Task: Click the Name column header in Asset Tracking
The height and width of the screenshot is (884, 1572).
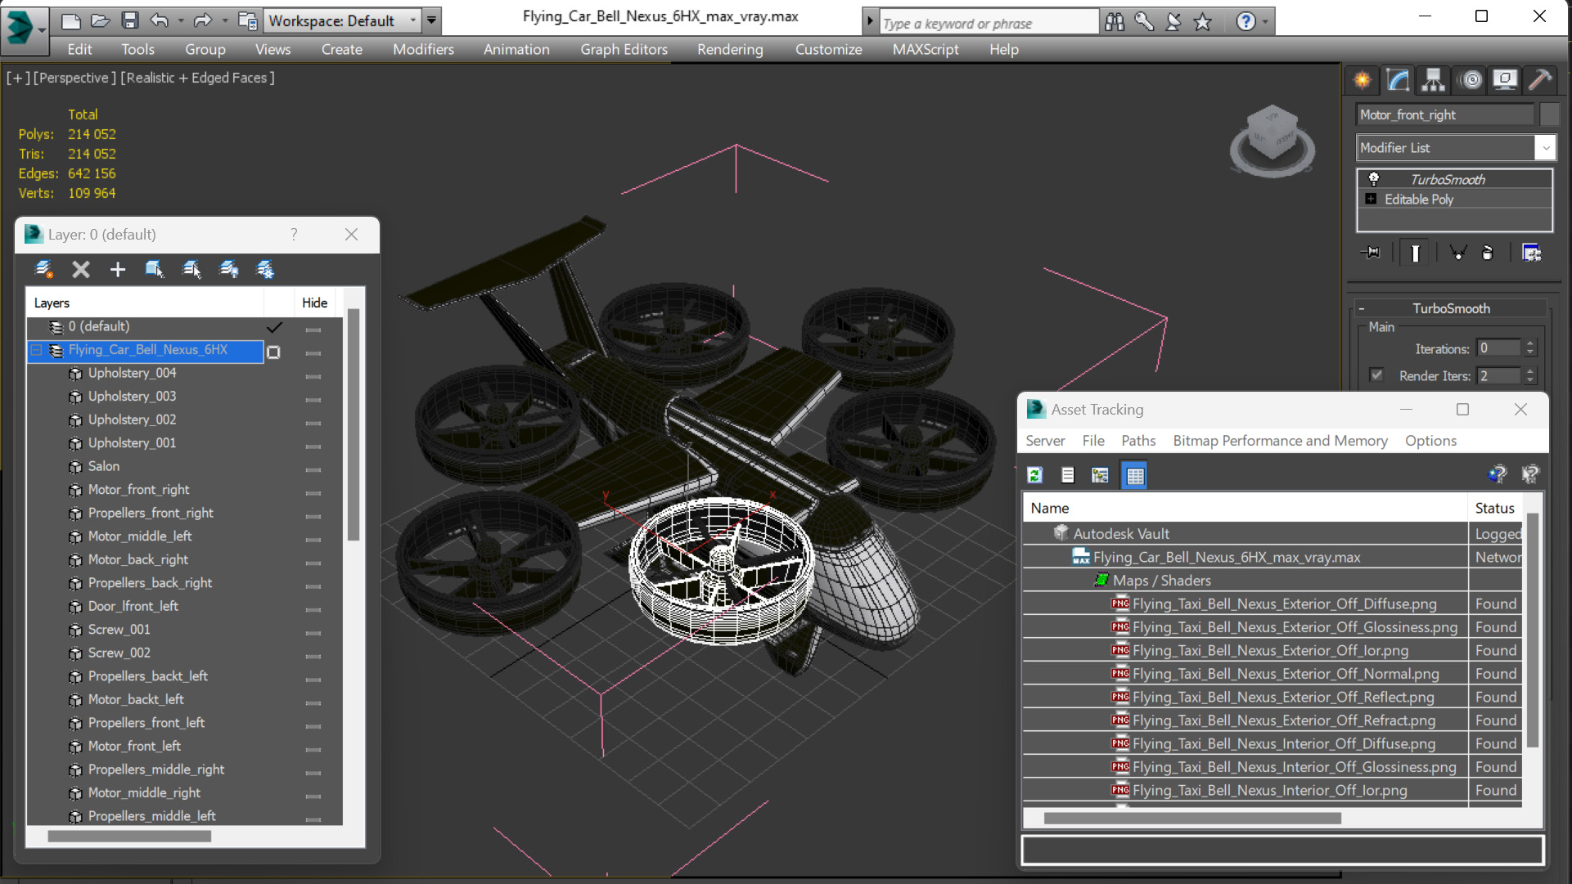Action: click(x=1245, y=508)
